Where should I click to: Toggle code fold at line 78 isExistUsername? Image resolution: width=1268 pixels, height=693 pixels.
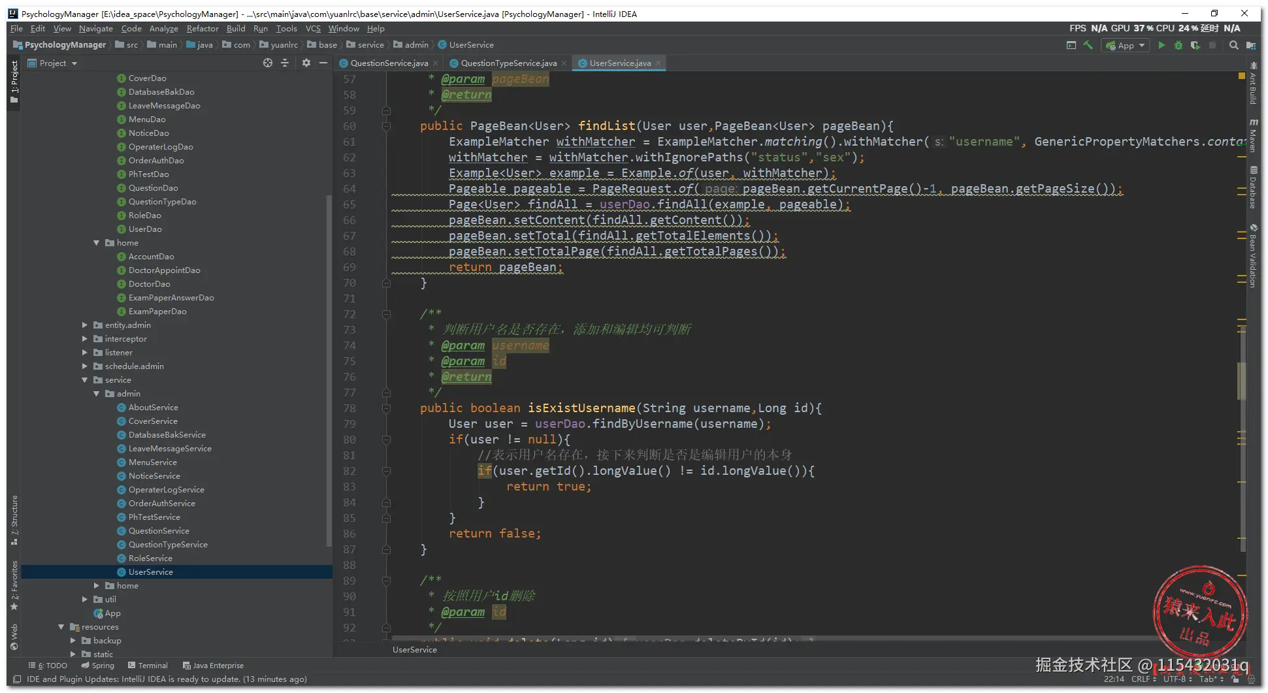(386, 408)
